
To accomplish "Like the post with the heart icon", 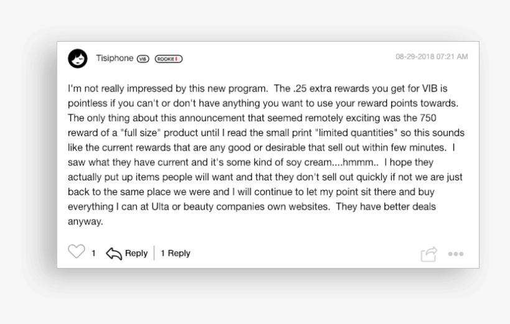I will point(76,252).
